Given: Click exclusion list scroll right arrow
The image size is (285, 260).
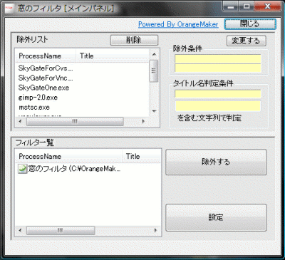Looking at the screenshot, I should 143,121.
